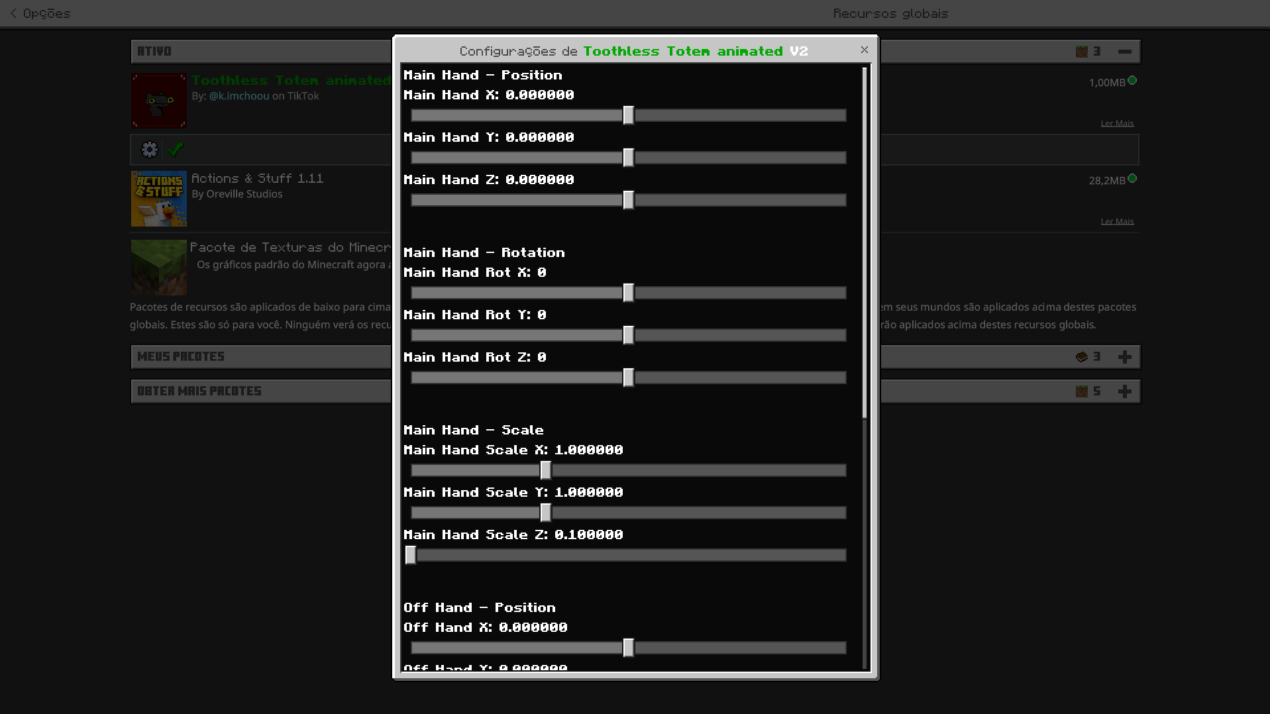Screen dimensions: 1270x714
Task: Expand the Meus Pacotes section
Action: pyautogui.click(x=1124, y=357)
